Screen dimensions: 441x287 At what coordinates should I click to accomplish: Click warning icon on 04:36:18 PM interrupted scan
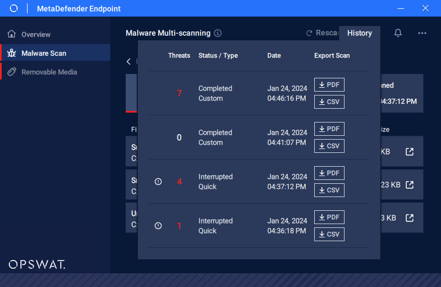(158, 226)
